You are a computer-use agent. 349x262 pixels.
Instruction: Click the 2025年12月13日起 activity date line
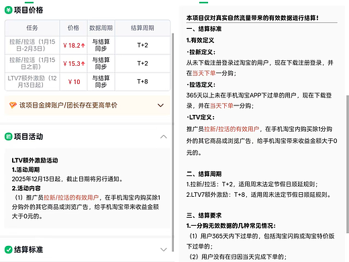(x=67, y=179)
